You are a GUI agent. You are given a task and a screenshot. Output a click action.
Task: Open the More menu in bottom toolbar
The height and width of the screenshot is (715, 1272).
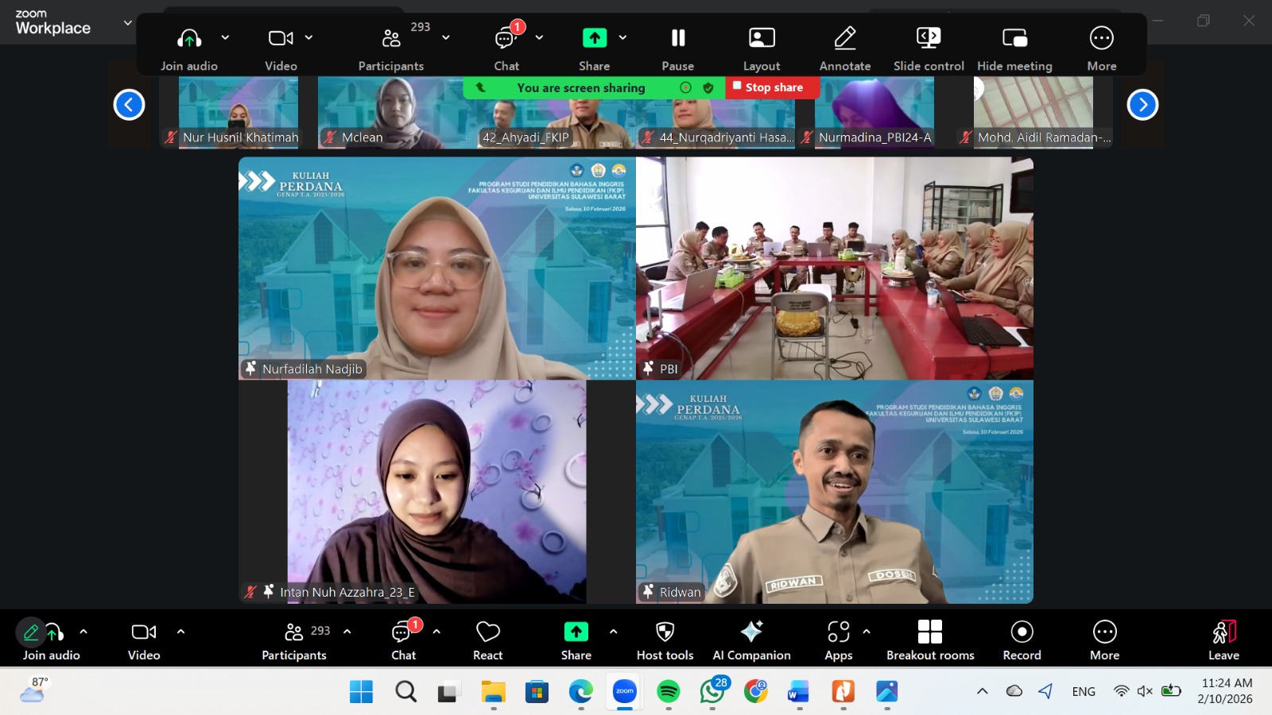(1104, 632)
